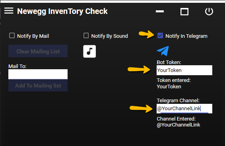Image resolution: width=225 pixels, height=146 pixels.
Task: Maximize the app window with square icon
Action: (x=184, y=12)
